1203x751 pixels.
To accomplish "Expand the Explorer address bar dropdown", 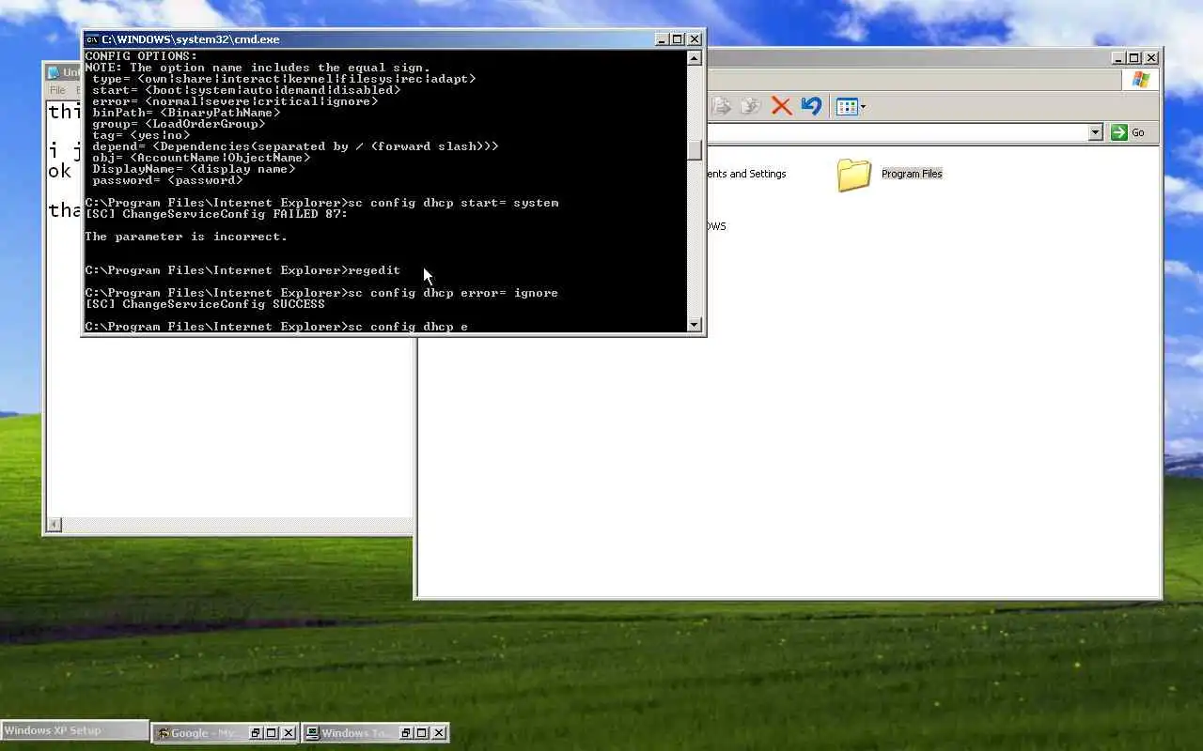I will [1095, 132].
